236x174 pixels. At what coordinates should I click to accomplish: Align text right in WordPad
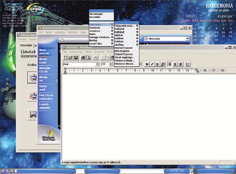click(180, 64)
